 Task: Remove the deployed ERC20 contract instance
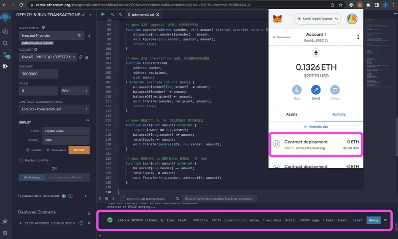(x=89, y=223)
